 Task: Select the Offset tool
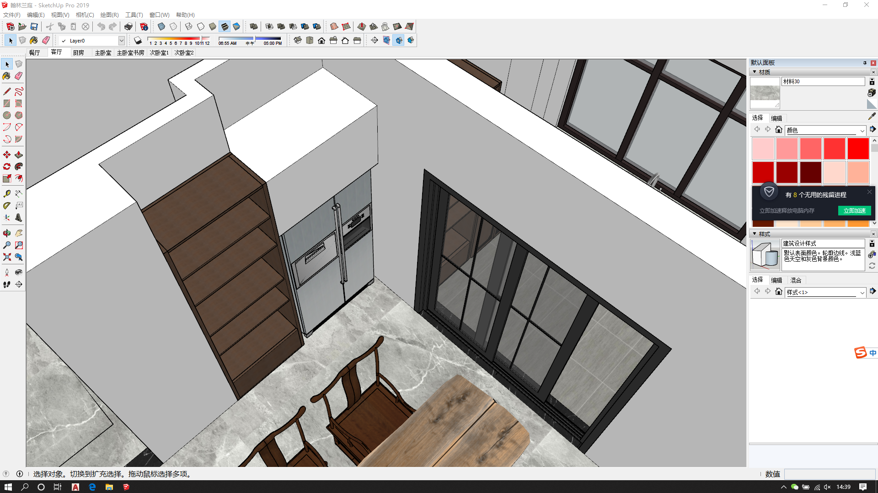click(19, 178)
